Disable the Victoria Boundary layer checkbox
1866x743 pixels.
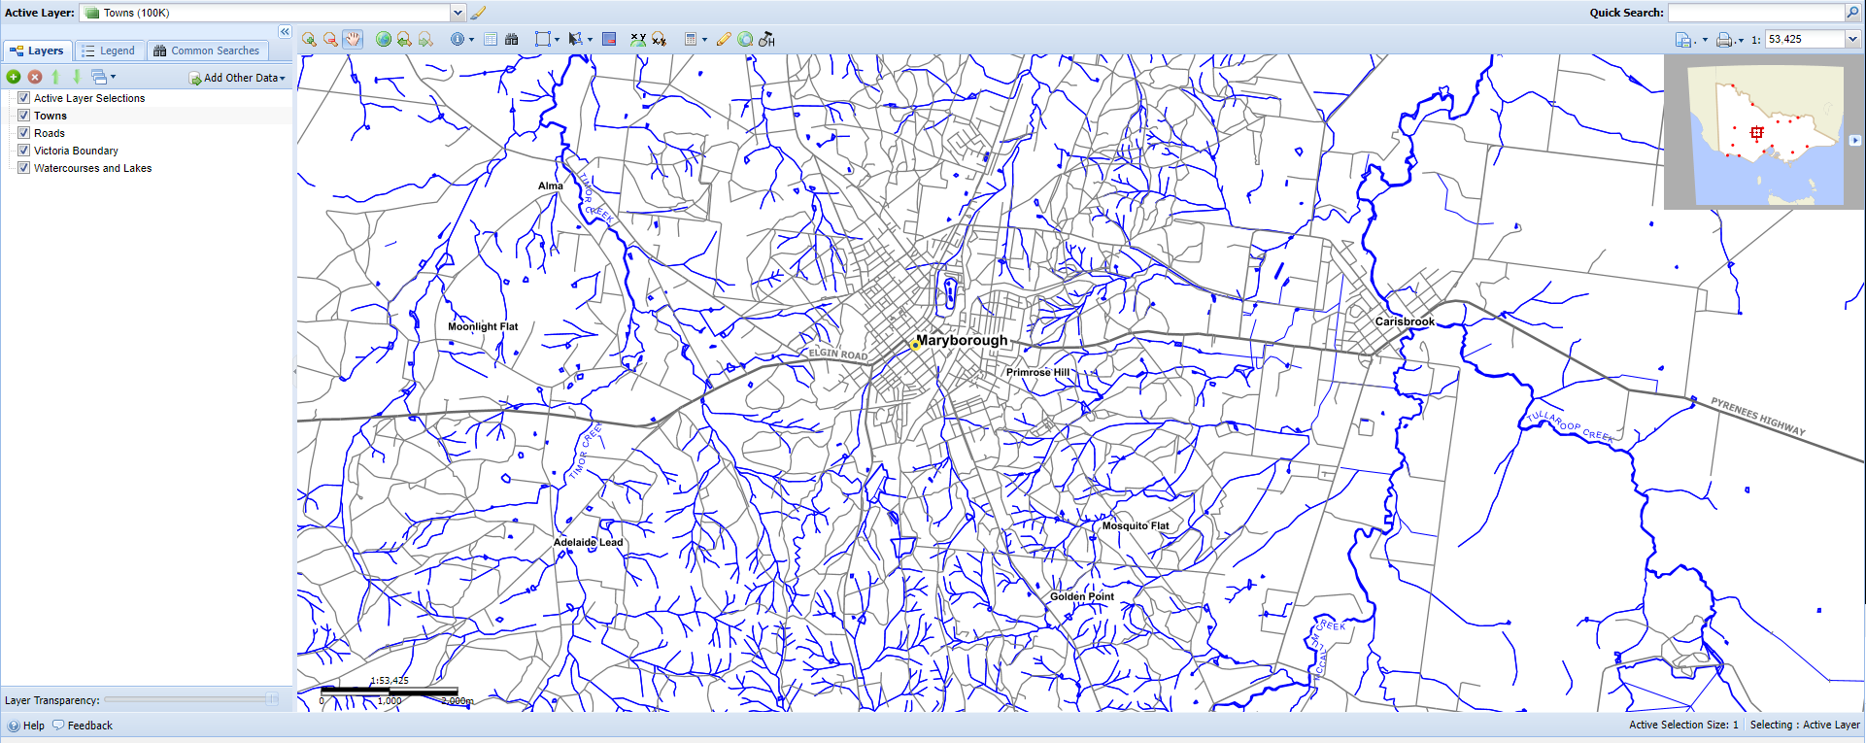24,151
